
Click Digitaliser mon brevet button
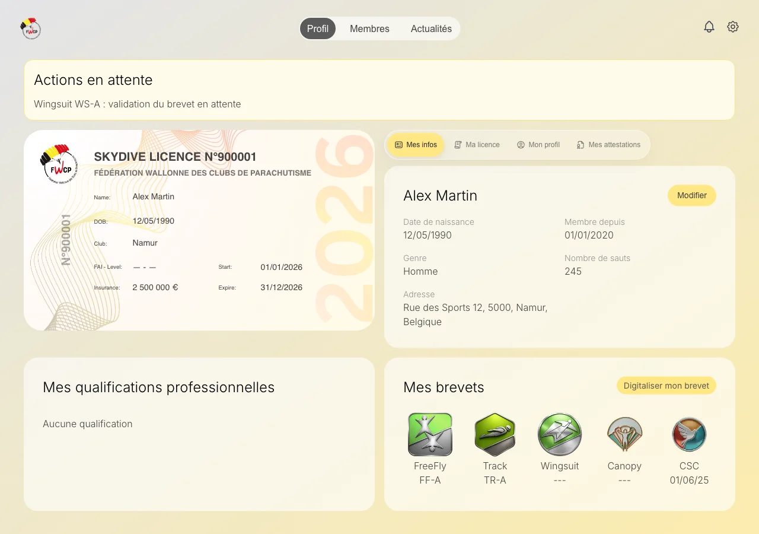[x=666, y=386]
